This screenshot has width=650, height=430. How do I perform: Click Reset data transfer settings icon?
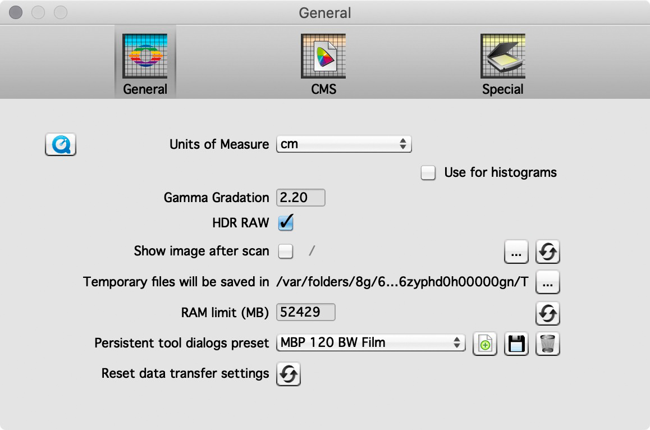(289, 374)
